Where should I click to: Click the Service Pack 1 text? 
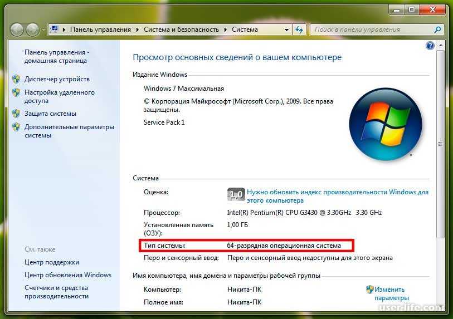click(164, 122)
